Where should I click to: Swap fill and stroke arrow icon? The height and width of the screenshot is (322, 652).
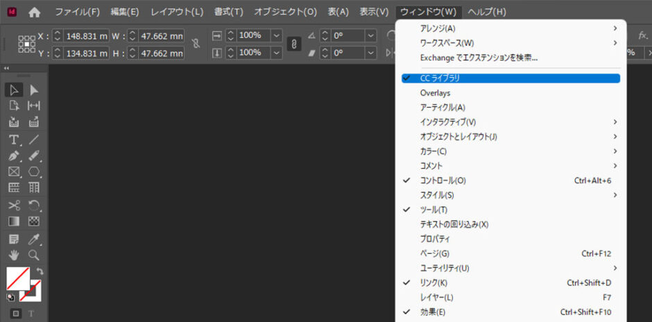point(40,271)
